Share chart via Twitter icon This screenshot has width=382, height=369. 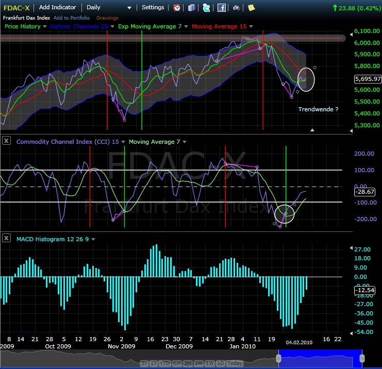click(206, 8)
